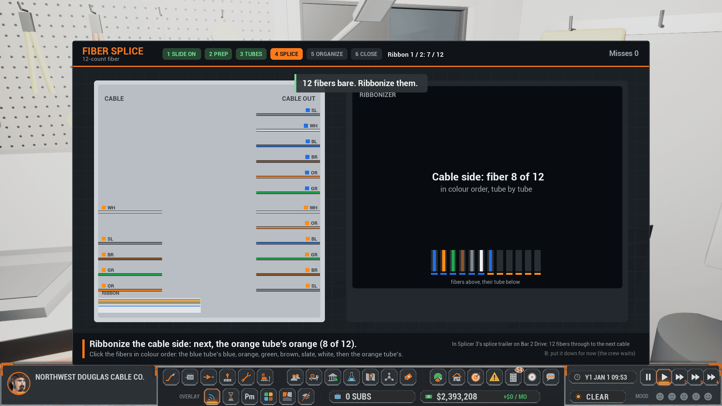
Task: Open the target goals icon
Action: point(476,377)
